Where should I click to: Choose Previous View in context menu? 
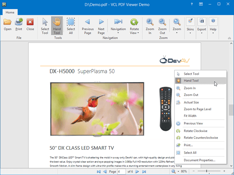click(200, 123)
